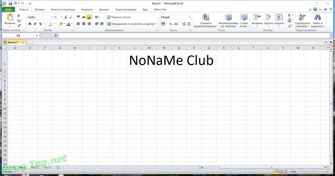335x176 pixels.
Task: Apply thousands separator 000 format
Action: click(176, 24)
